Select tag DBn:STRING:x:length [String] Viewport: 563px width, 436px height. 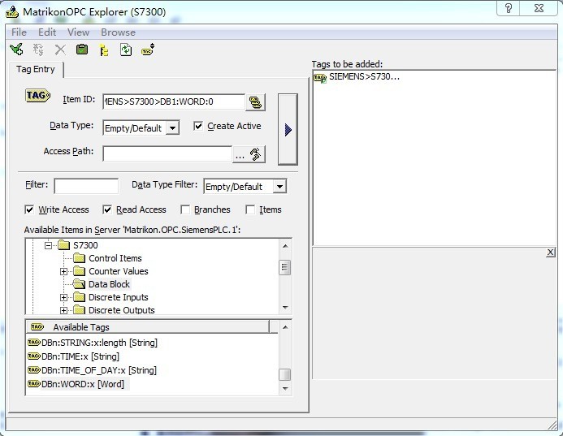click(93, 343)
